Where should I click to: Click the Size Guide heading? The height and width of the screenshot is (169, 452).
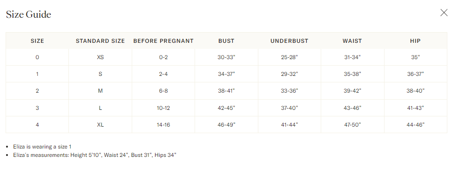(28, 14)
